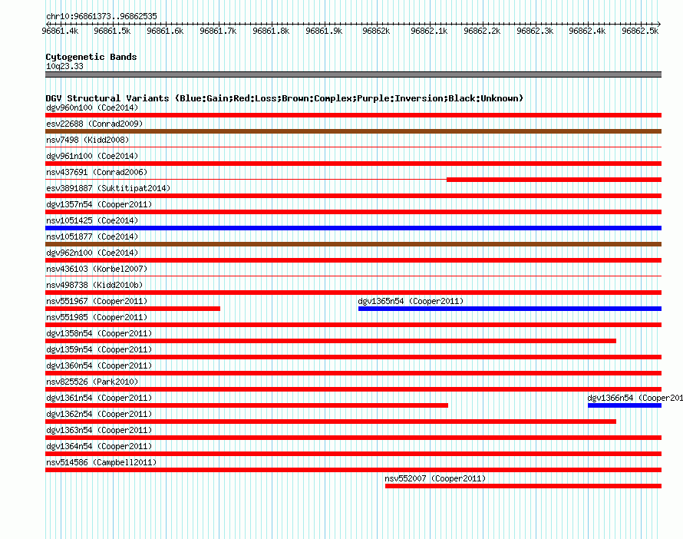683x539 pixels.
Task: Click nsv825526 (Park2010) label
Action: (x=92, y=382)
